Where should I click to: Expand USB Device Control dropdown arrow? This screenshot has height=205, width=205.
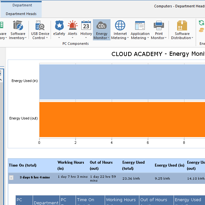tap(47, 38)
